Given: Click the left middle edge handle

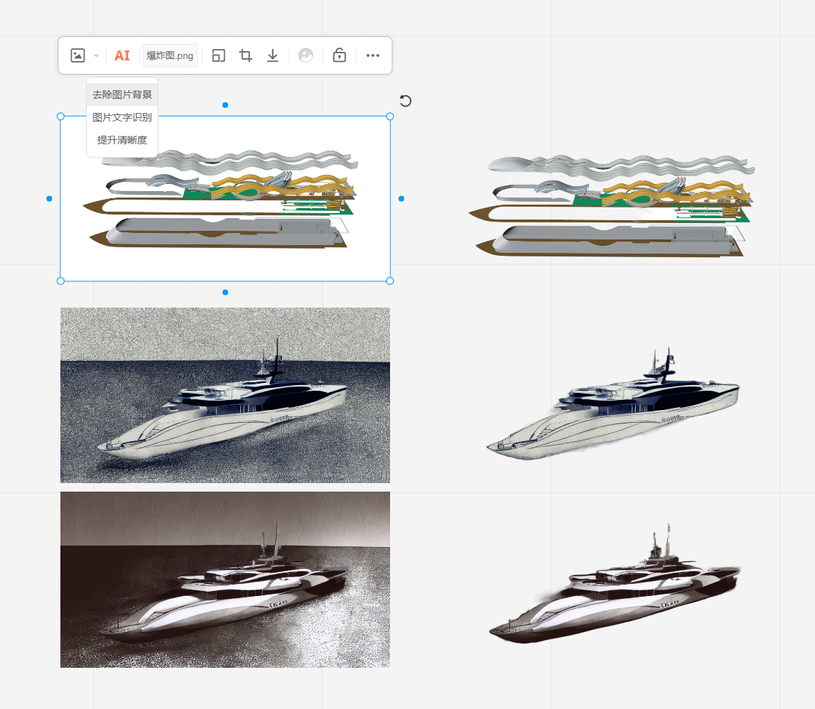Looking at the screenshot, I should pyautogui.click(x=49, y=198).
